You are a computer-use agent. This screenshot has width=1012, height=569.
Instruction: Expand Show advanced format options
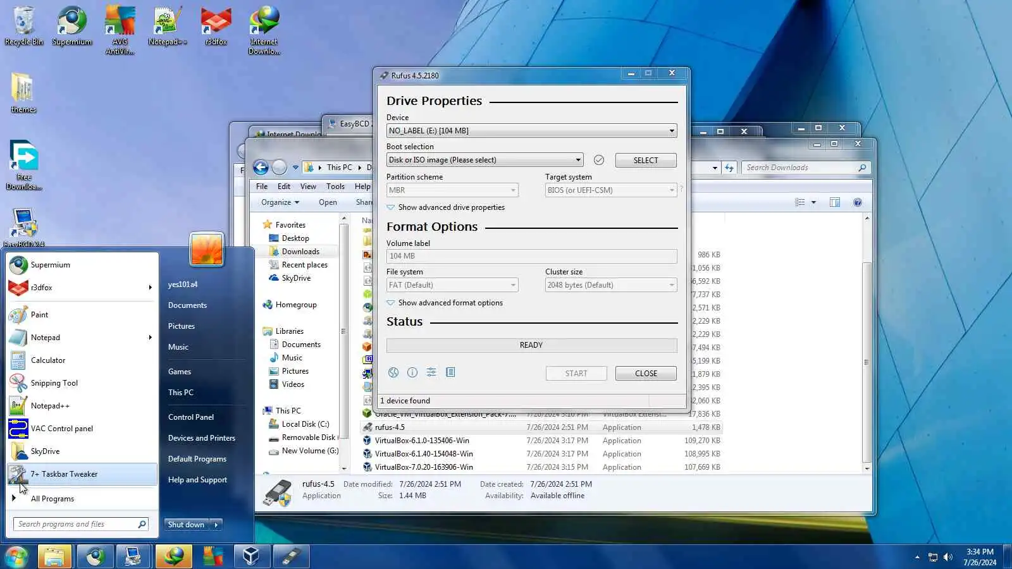445,303
